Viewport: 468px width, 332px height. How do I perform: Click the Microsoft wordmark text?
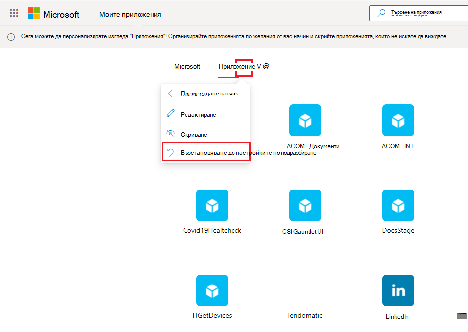(61, 15)
